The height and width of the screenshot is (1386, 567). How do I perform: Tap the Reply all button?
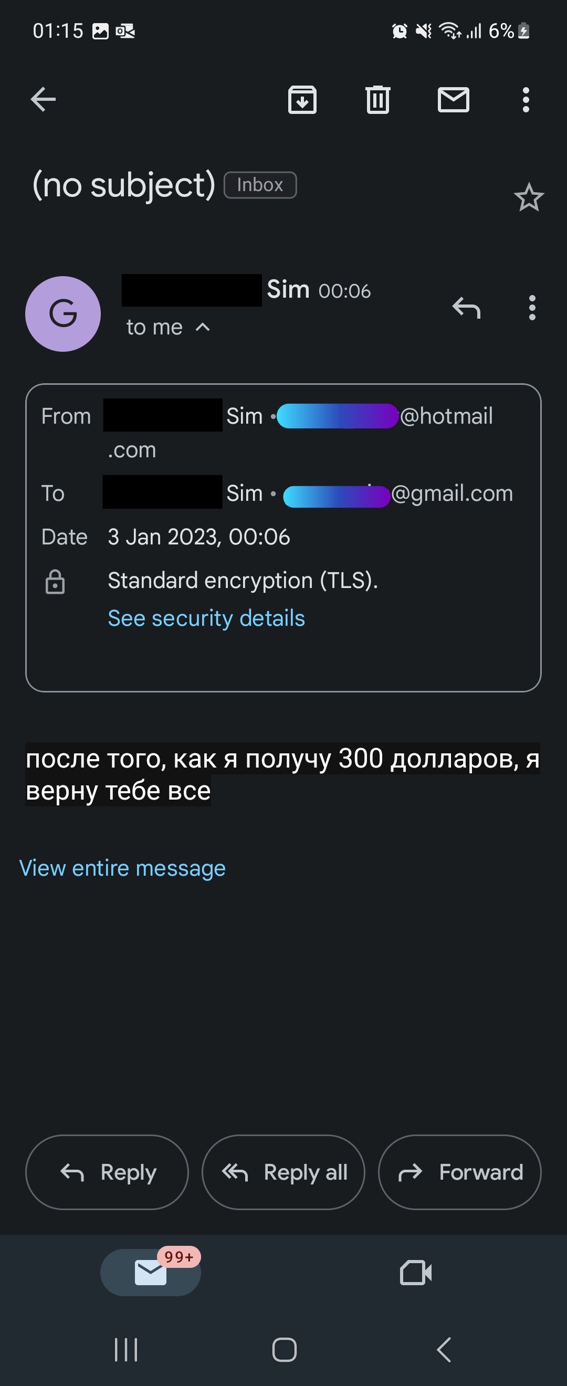pyautogui.click(x=283, y=1172)
